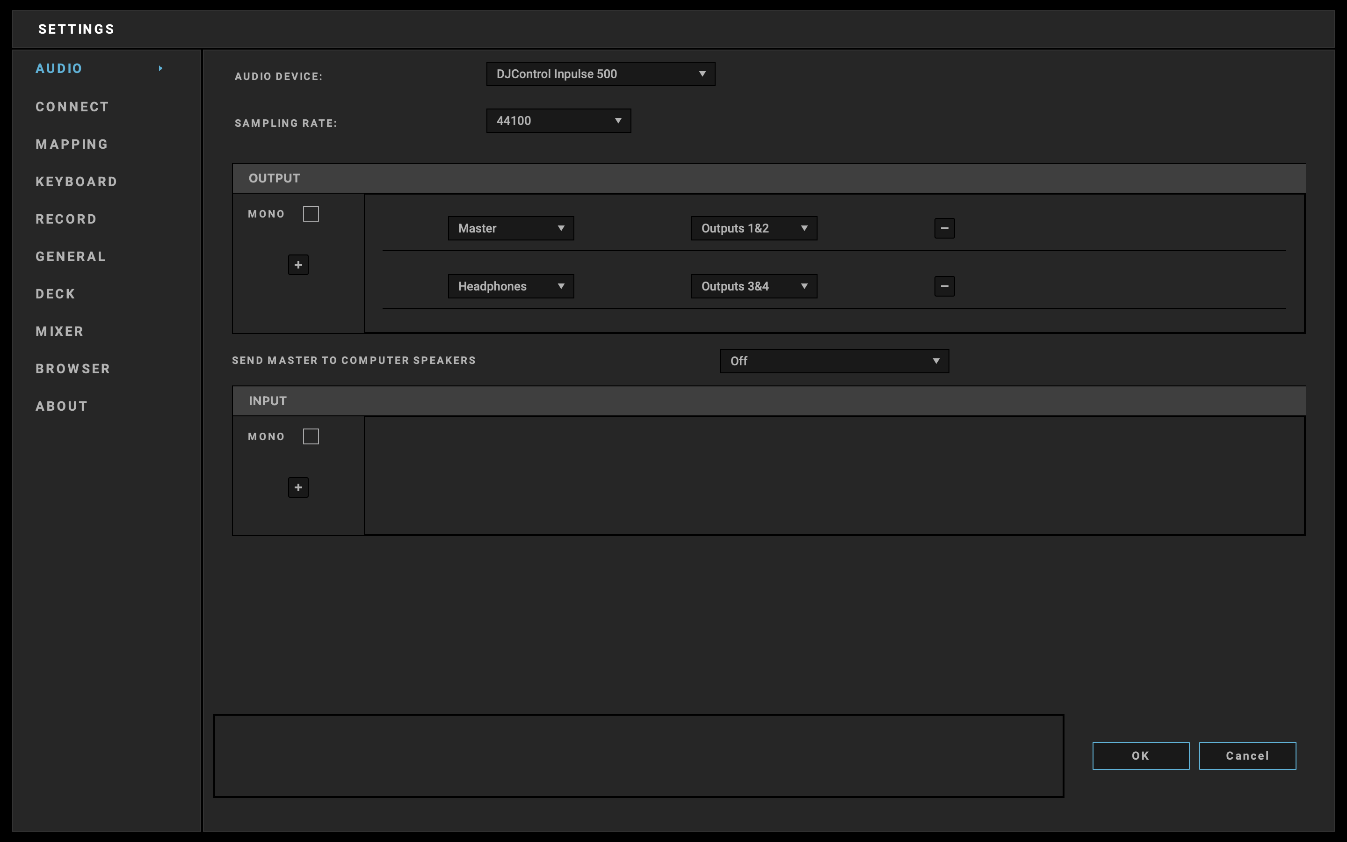Click the plus icon to add an output
1347x842 pixels.
(x=298, y=264)
